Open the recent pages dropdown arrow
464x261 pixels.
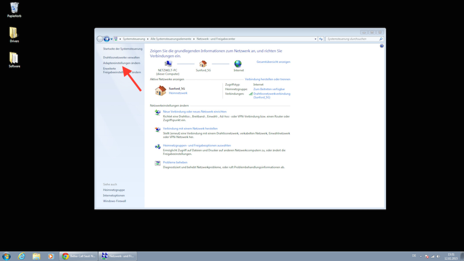pyautogui.click(x=111, y=39)
